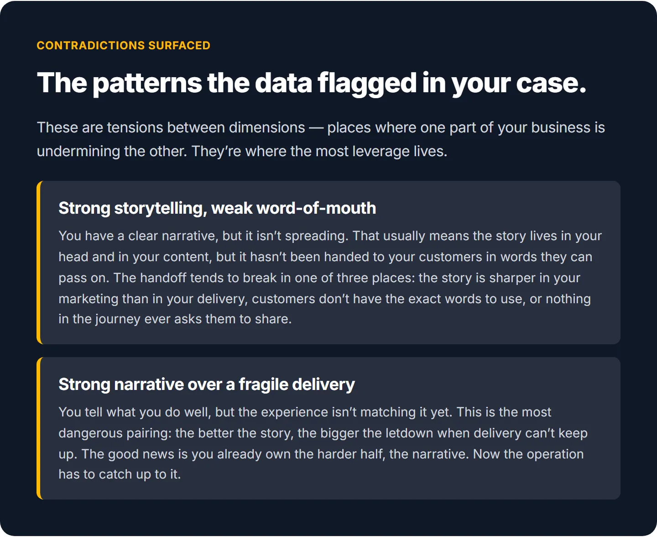Screen dimensions: 657x537
Task: Click the yellow accent bar on the fragile delivery card
Action: click(x=38, y=428)
